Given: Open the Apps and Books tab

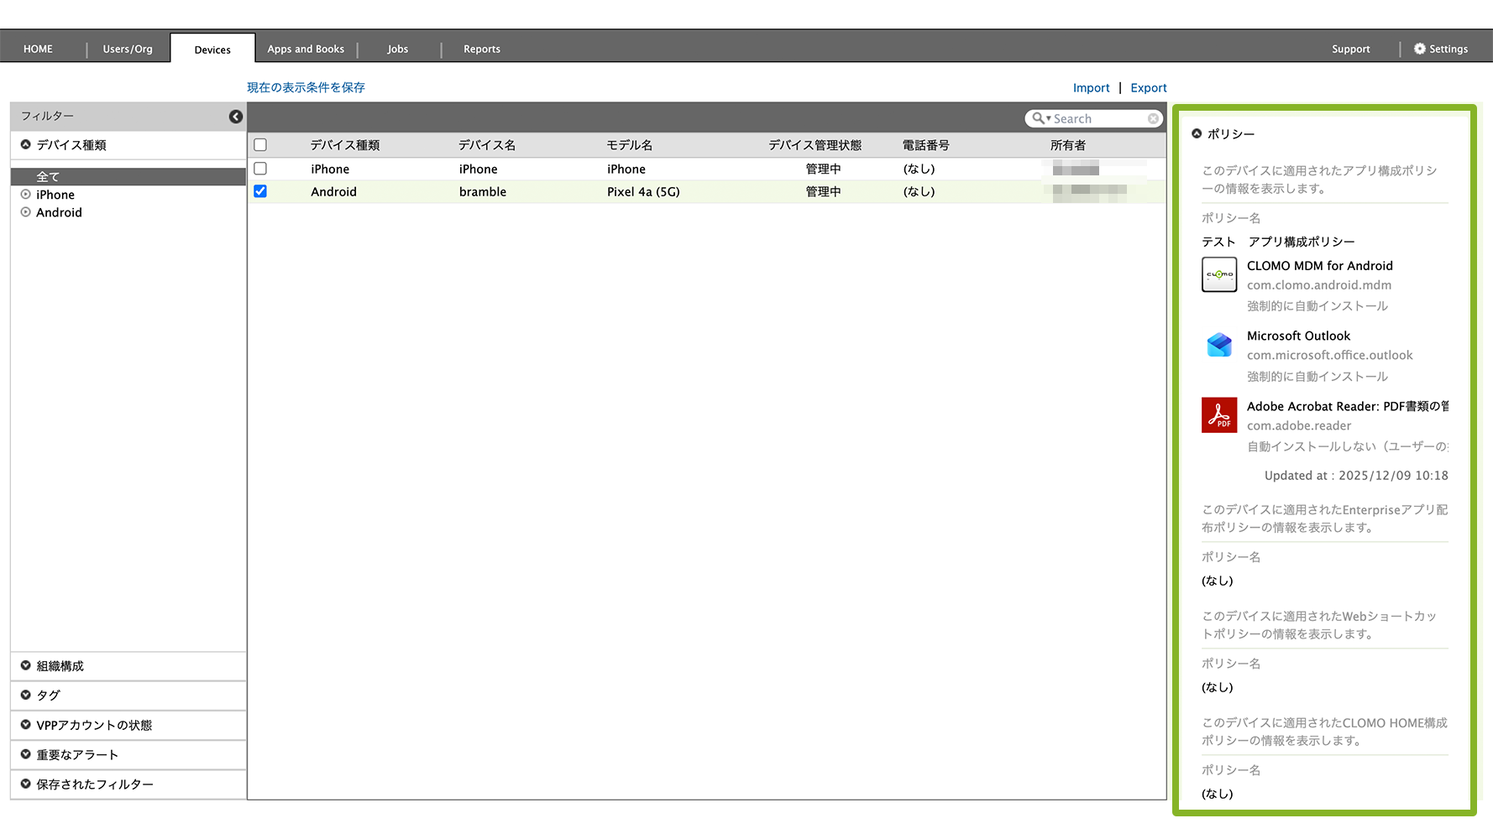Looking at the screenshot, I should [x=306, y=49].
